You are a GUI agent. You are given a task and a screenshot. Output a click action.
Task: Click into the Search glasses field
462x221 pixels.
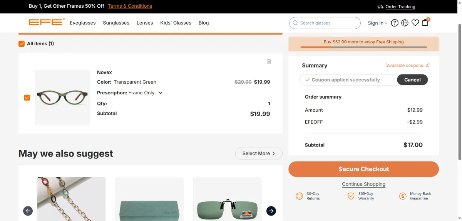pyautogui.click(x=325, y=23)
